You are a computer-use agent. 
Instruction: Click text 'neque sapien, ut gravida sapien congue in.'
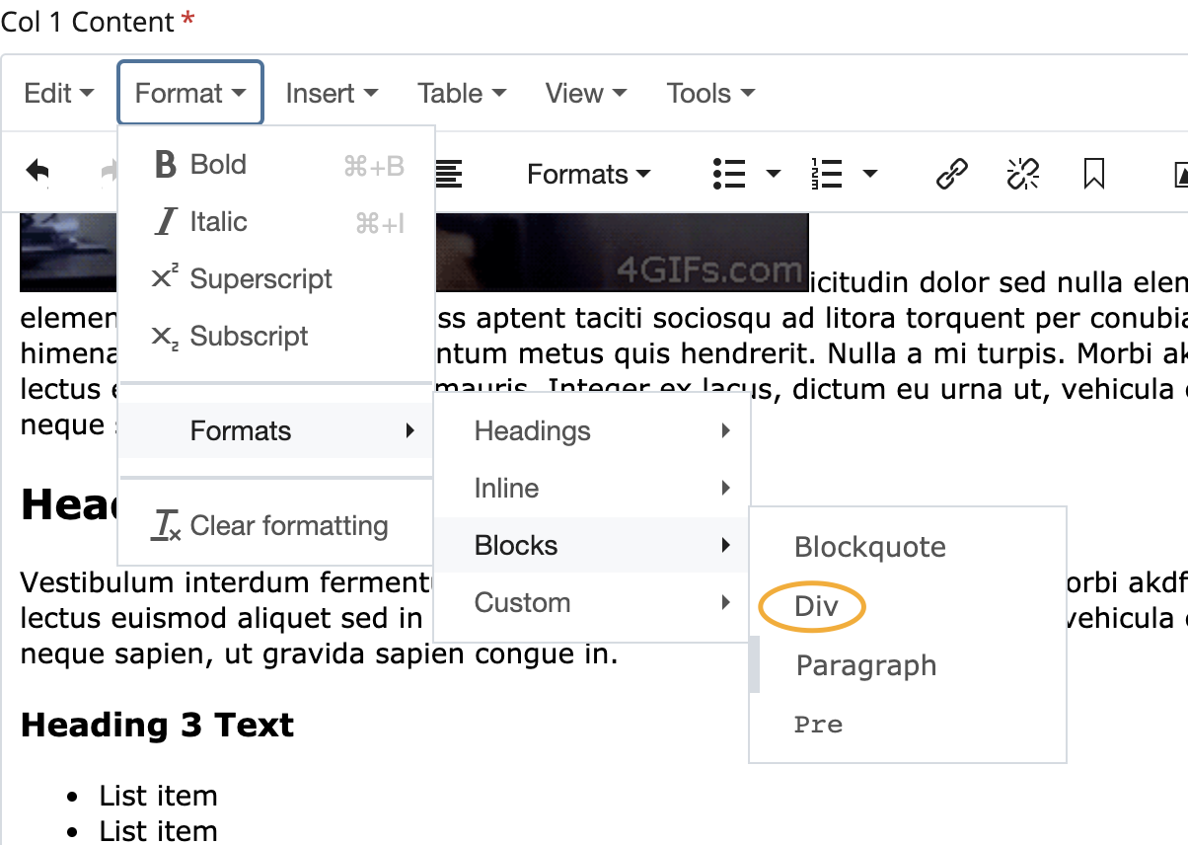319,653
